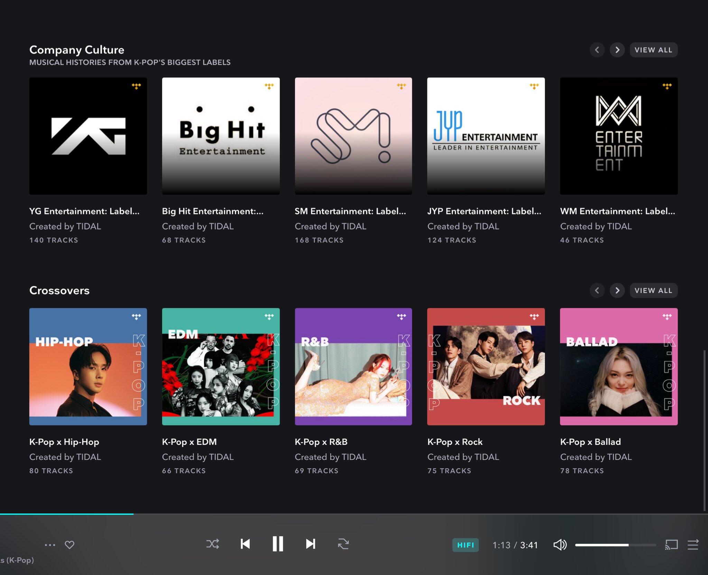
Task: Toggle shuffle playback
Action: [x=213, y=544]
